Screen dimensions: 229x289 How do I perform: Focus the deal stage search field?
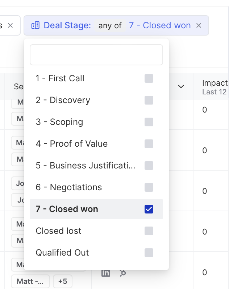96,55
